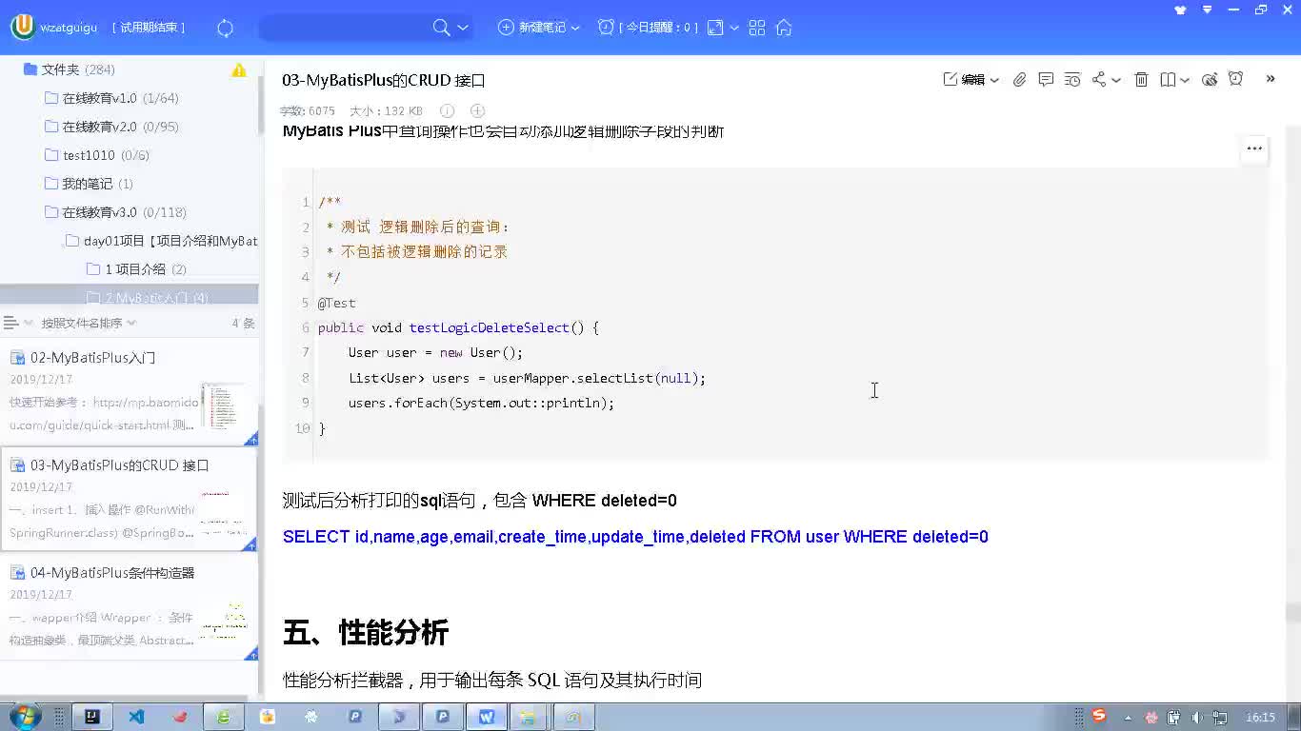Screen dimensions: 1301x731
Task: Set a reminder via alarm clock icon
Action: 1236,79
